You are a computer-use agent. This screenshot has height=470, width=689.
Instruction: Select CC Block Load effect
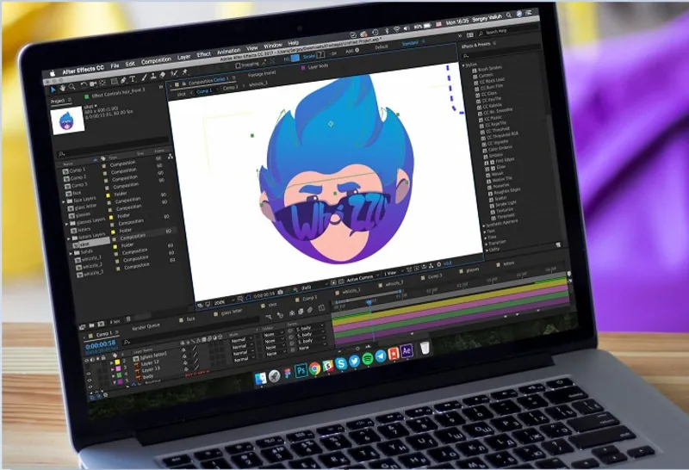[x=492, y=80]
